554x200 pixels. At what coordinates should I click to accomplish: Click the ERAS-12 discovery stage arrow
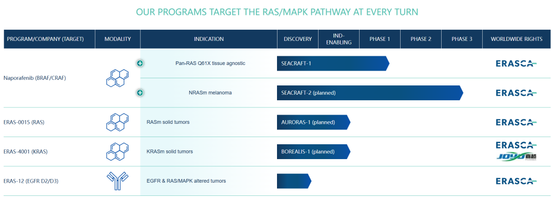tap(294, 181)
